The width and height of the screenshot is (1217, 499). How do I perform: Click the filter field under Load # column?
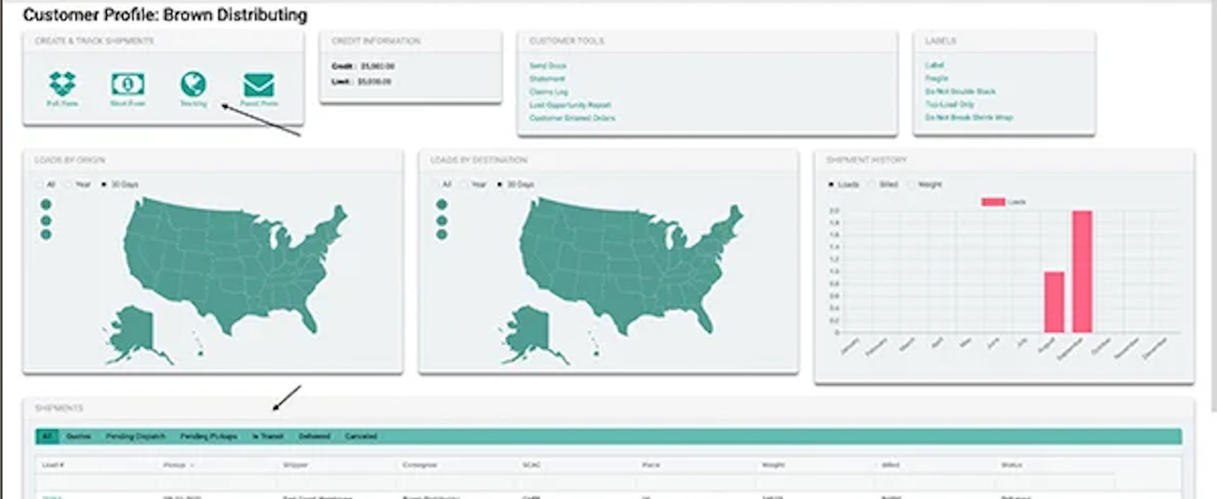click(x=97, y=482)
